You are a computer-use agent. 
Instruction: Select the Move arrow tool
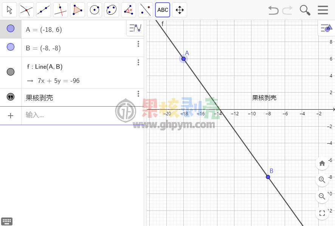pos(9,10)
